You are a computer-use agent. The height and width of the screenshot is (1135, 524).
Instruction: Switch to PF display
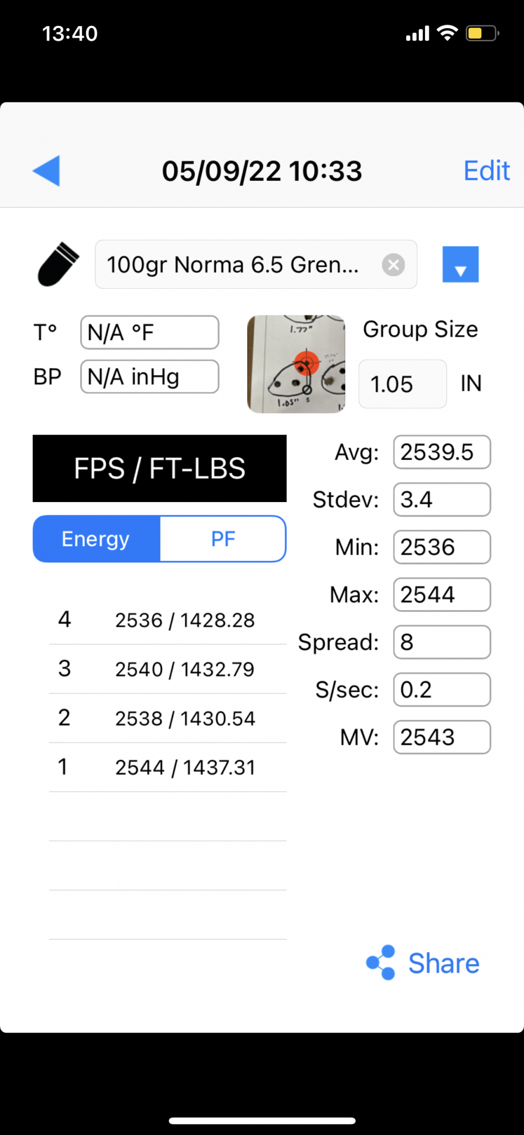[223, 539]
